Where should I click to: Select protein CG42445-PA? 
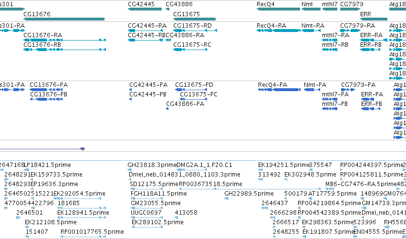(148, 84)
